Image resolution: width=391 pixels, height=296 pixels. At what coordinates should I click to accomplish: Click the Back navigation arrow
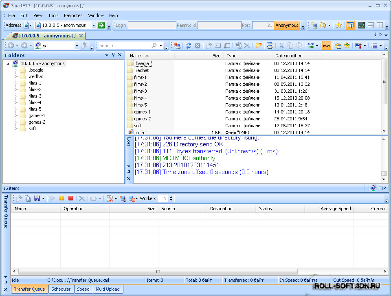click(x=11, y=46)
